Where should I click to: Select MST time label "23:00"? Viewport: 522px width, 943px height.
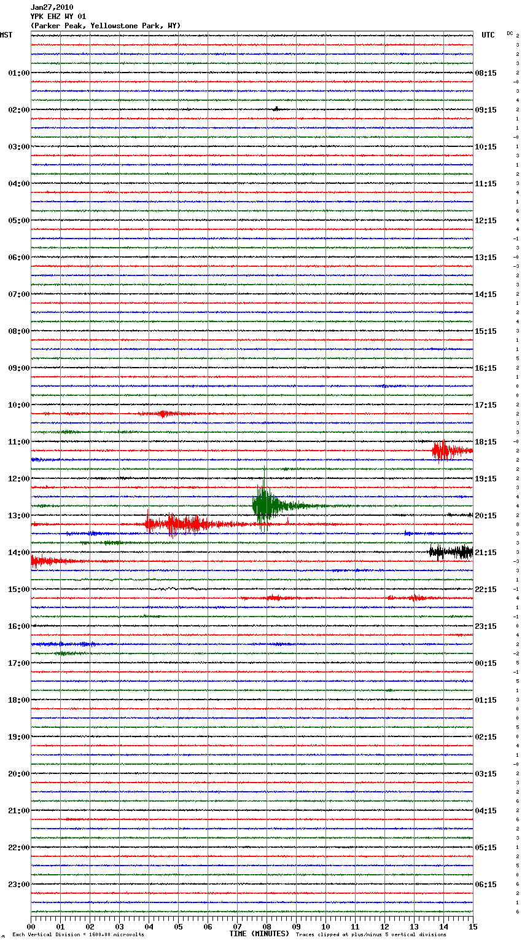19,885
